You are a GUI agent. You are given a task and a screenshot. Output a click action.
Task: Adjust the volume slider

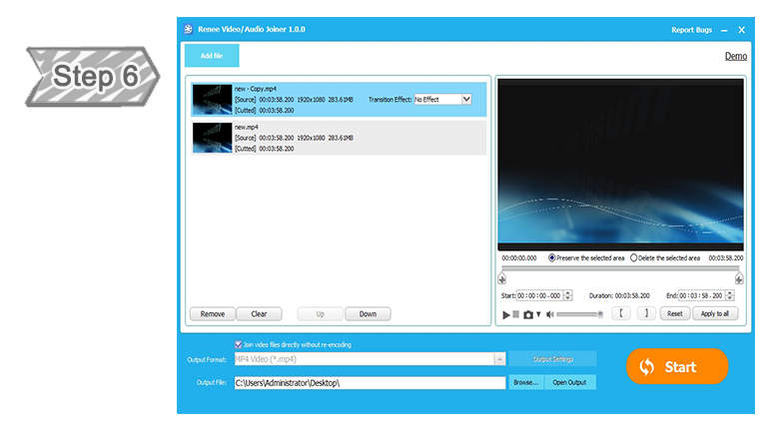pos(579,314)
